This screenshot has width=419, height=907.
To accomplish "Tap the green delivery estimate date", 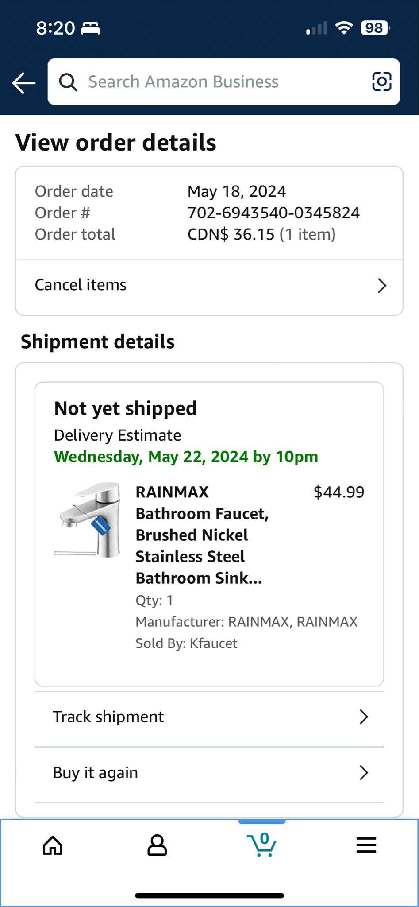I will (186, 457).
